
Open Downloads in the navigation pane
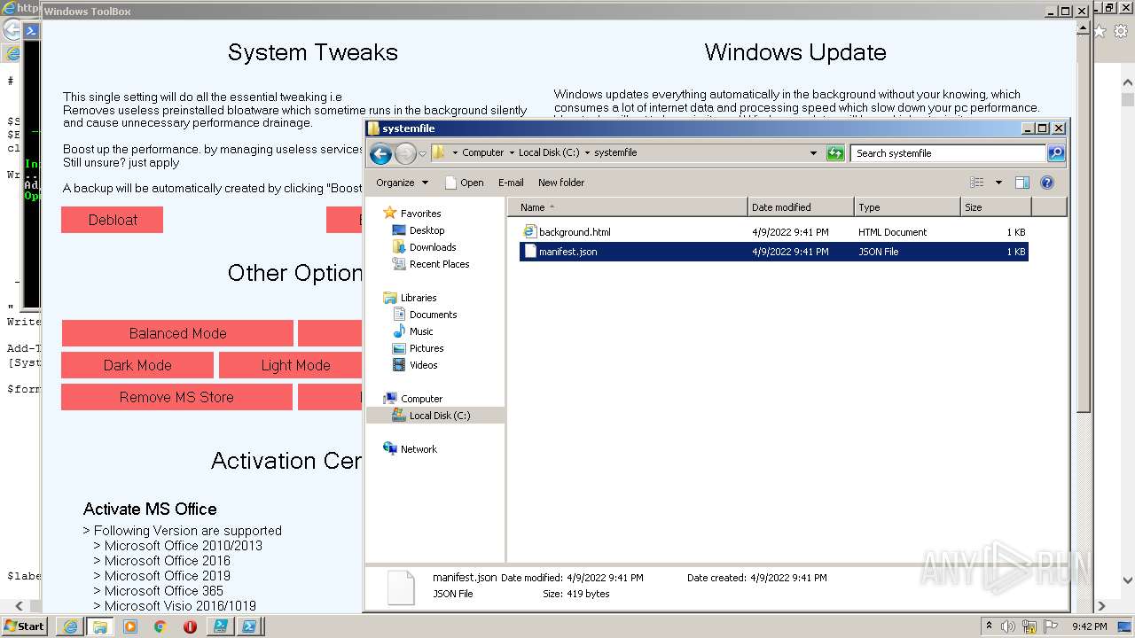433,247
